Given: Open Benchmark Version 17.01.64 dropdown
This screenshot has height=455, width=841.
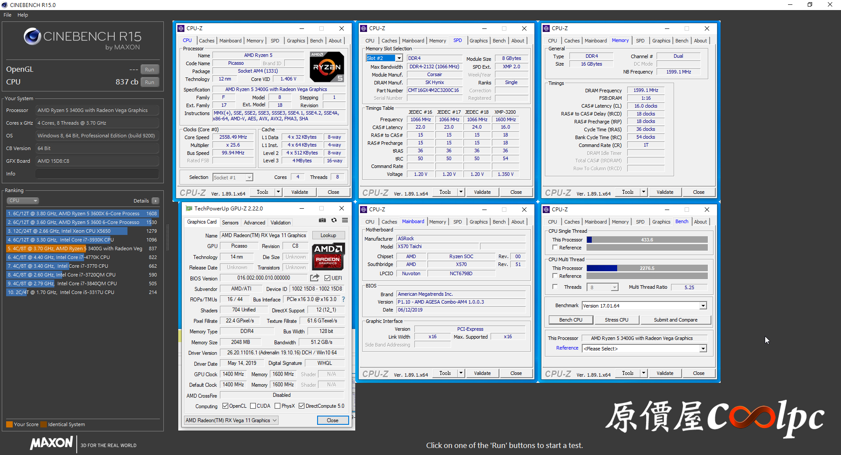Looking at the screenshot, I should point(703,306).
